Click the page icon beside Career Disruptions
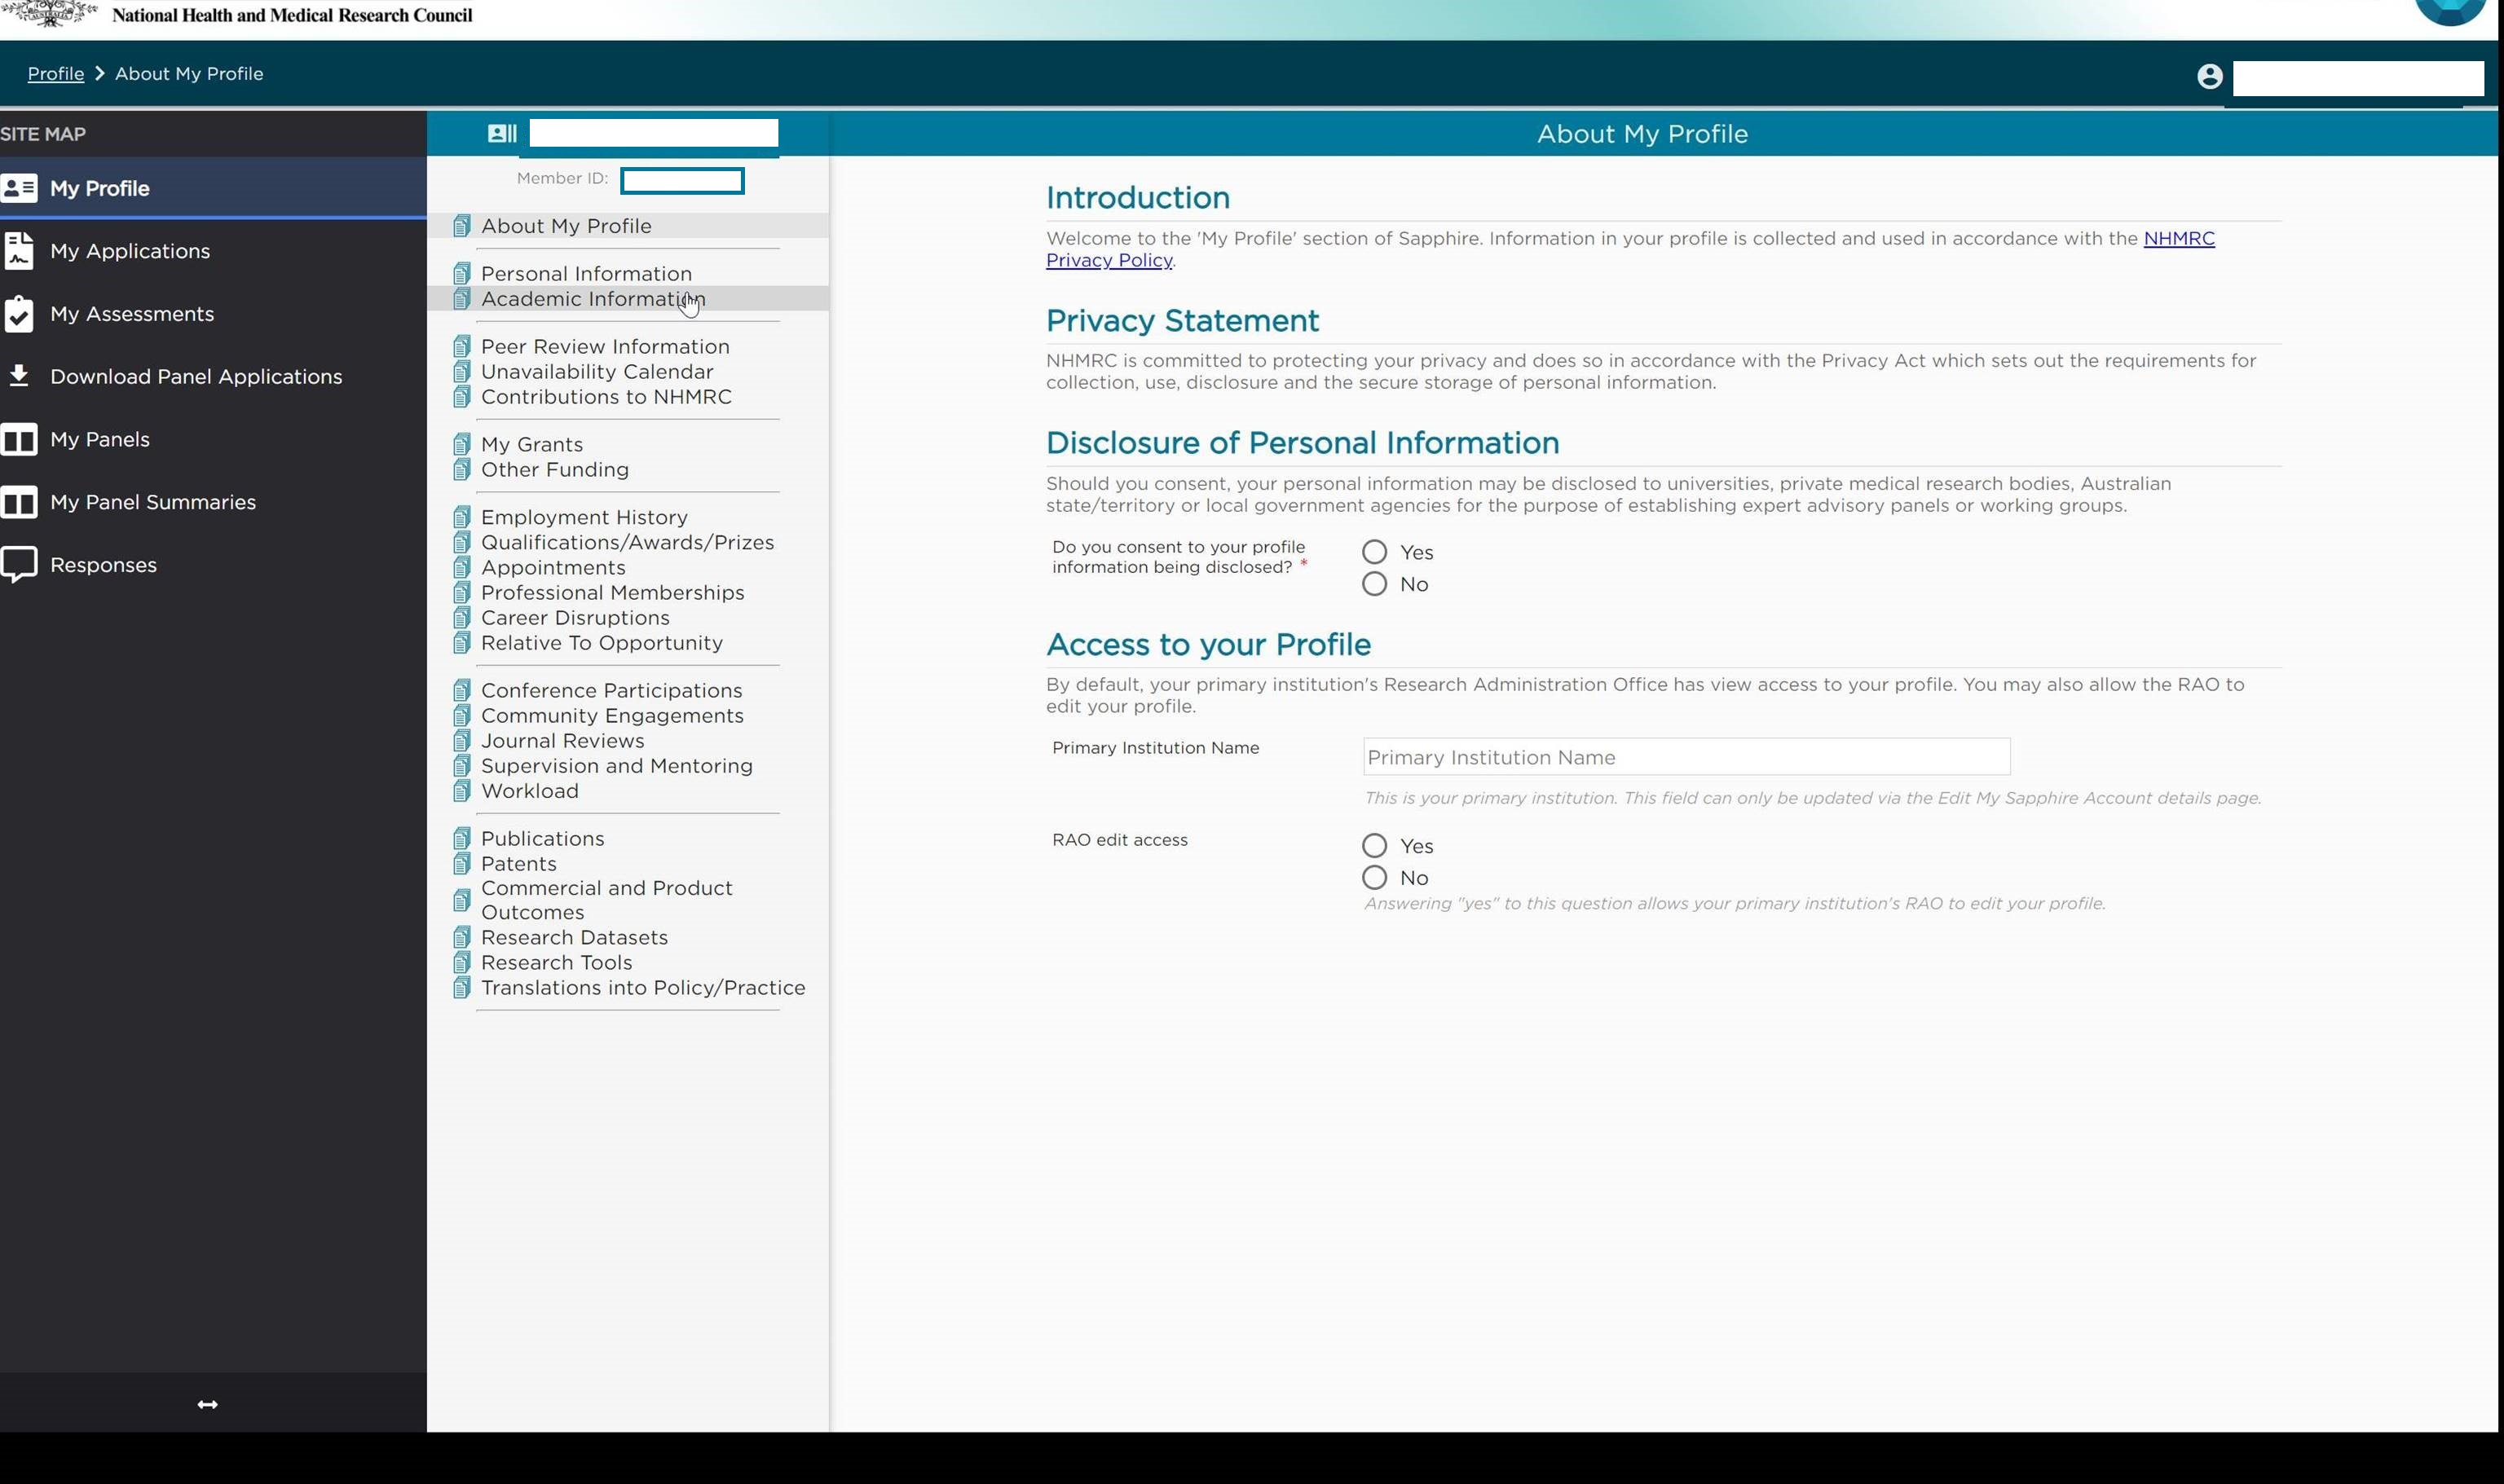 461,618
